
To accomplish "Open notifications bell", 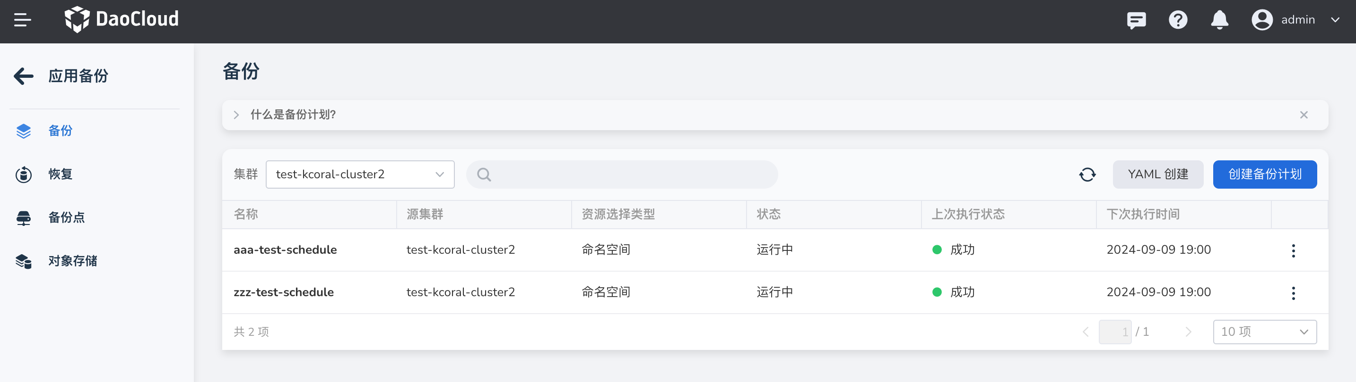I will (1220, 20).
